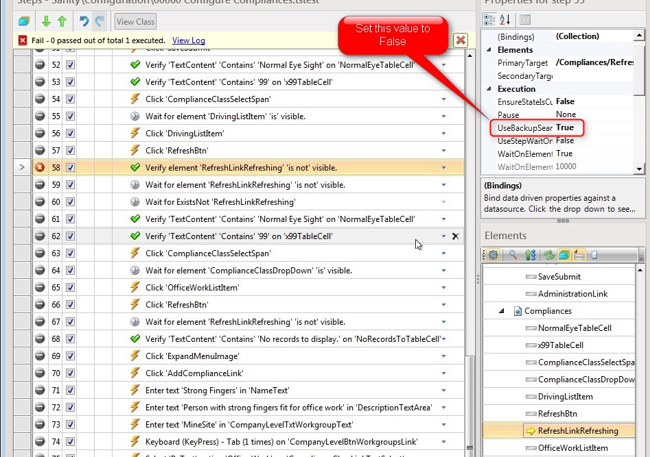650x457 pixels.
Task: Uncheck the checkbox for step 52
Action: coord(71,64)
